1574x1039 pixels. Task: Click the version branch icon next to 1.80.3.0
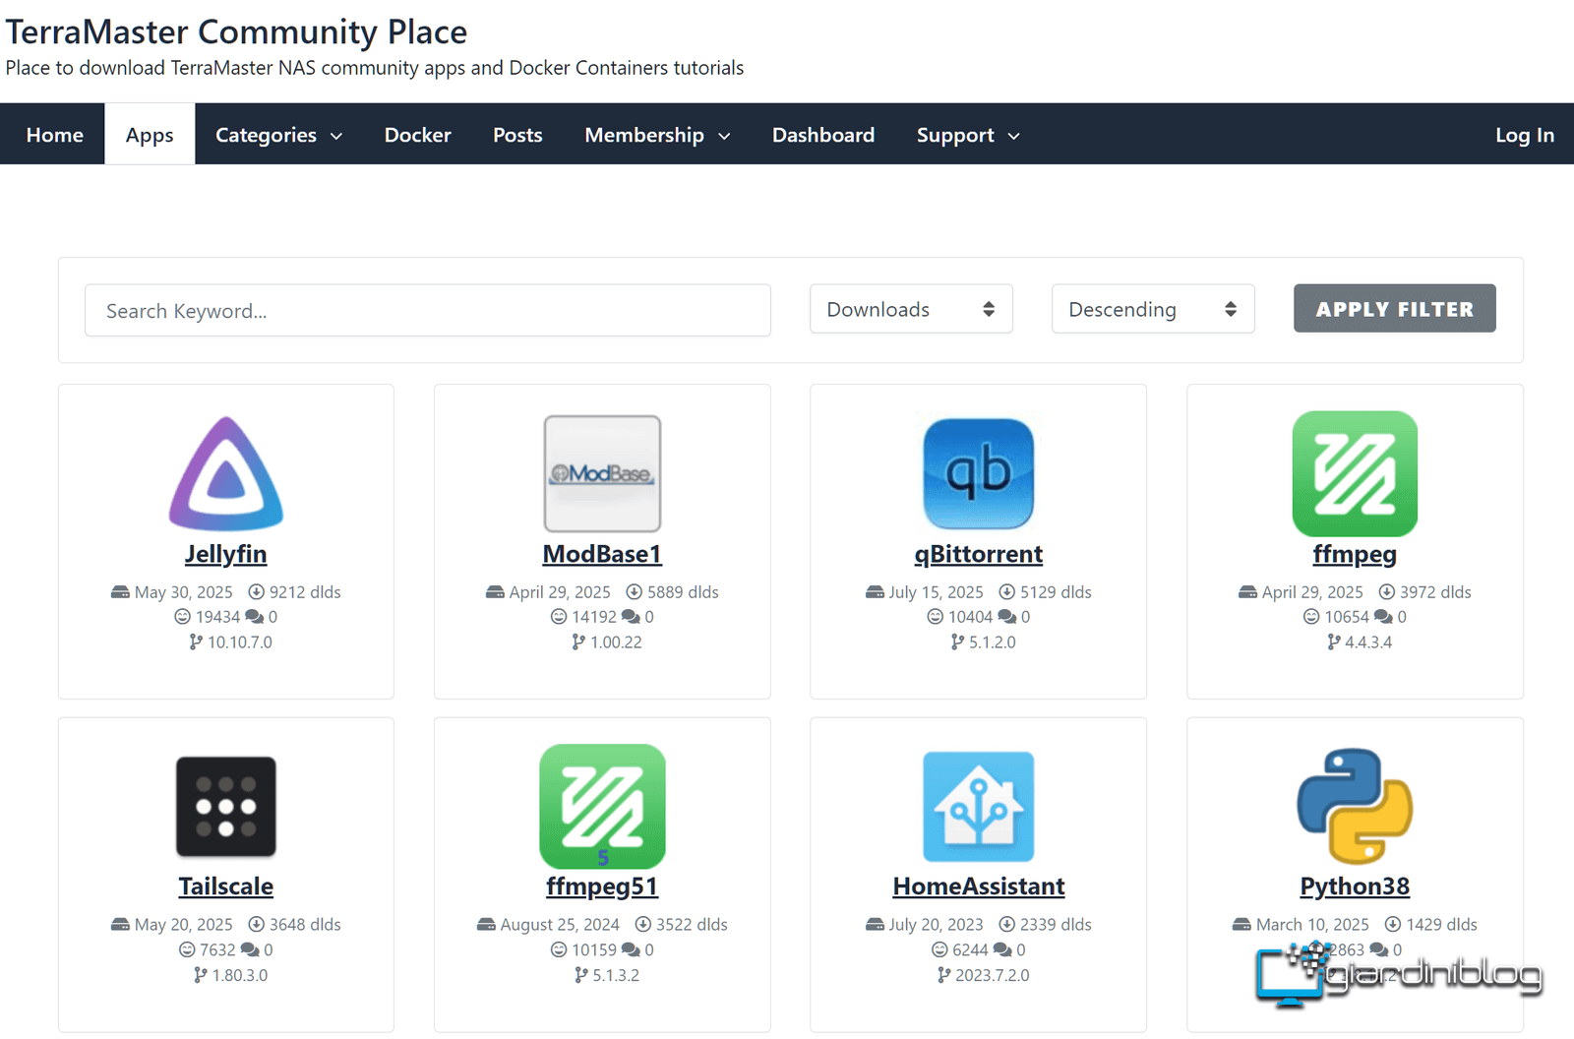(x=201, y=975)
